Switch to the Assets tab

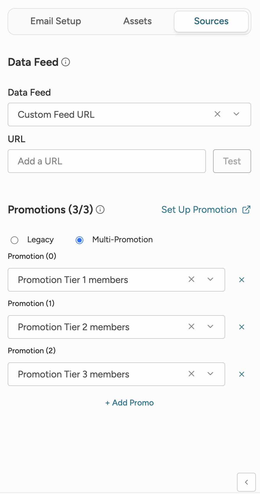(x=137, y=21)
